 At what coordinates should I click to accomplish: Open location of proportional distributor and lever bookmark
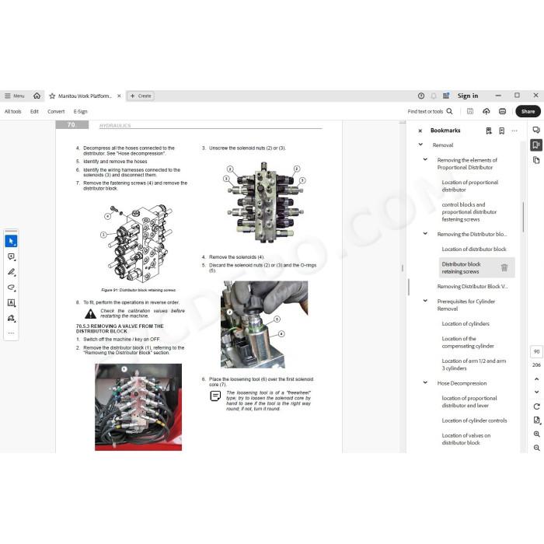469,402
